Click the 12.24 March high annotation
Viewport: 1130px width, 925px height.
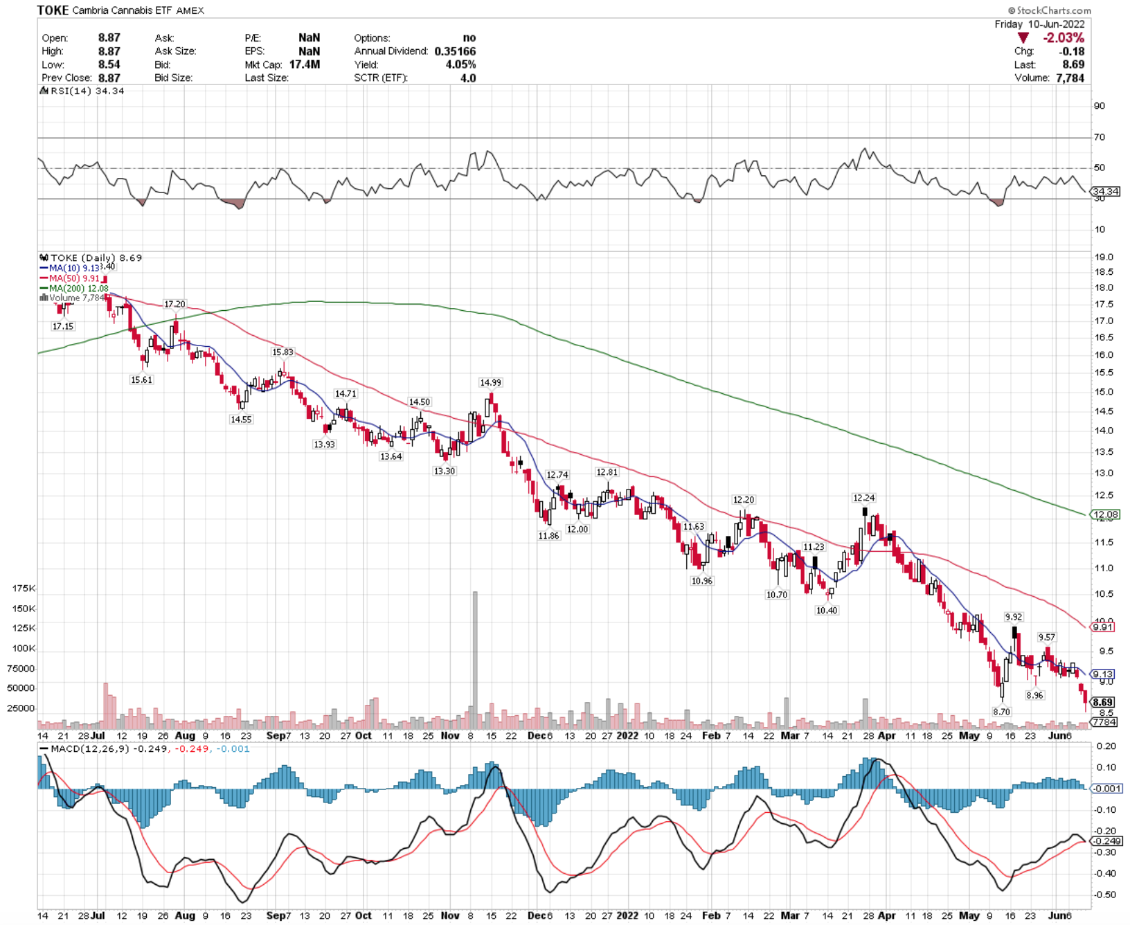pyautogui.click(x=863, y=498)
